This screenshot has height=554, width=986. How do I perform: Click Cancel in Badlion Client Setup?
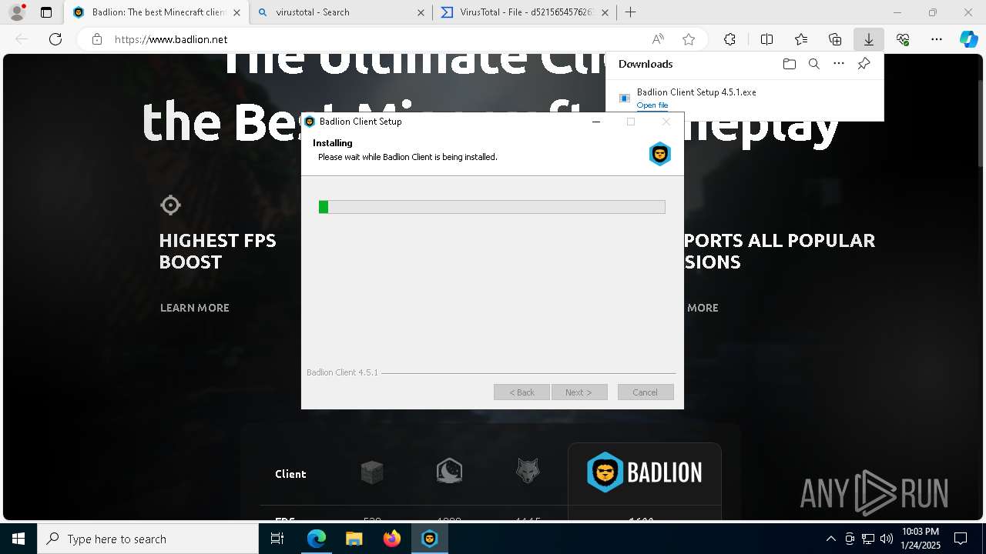point(646,392)
